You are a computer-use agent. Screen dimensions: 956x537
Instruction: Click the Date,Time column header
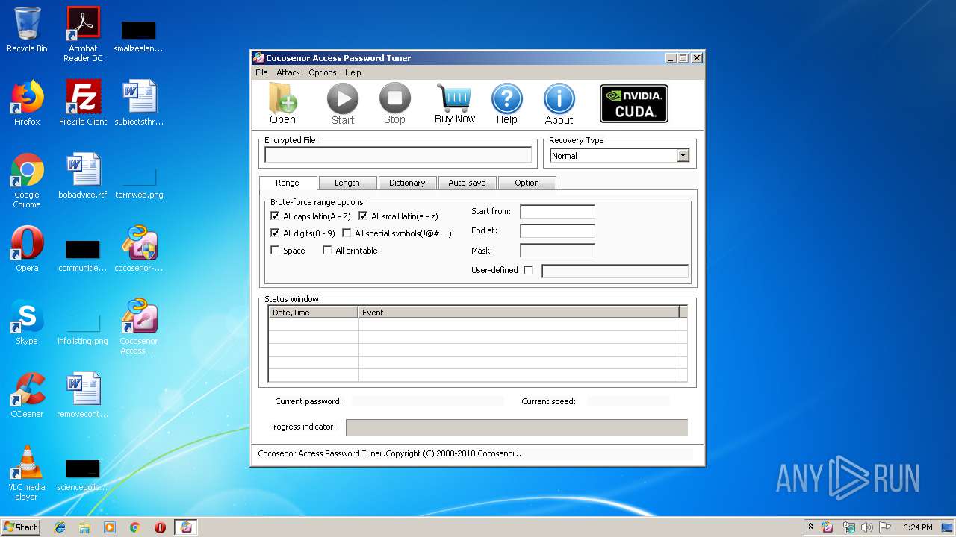pos(314,313)
